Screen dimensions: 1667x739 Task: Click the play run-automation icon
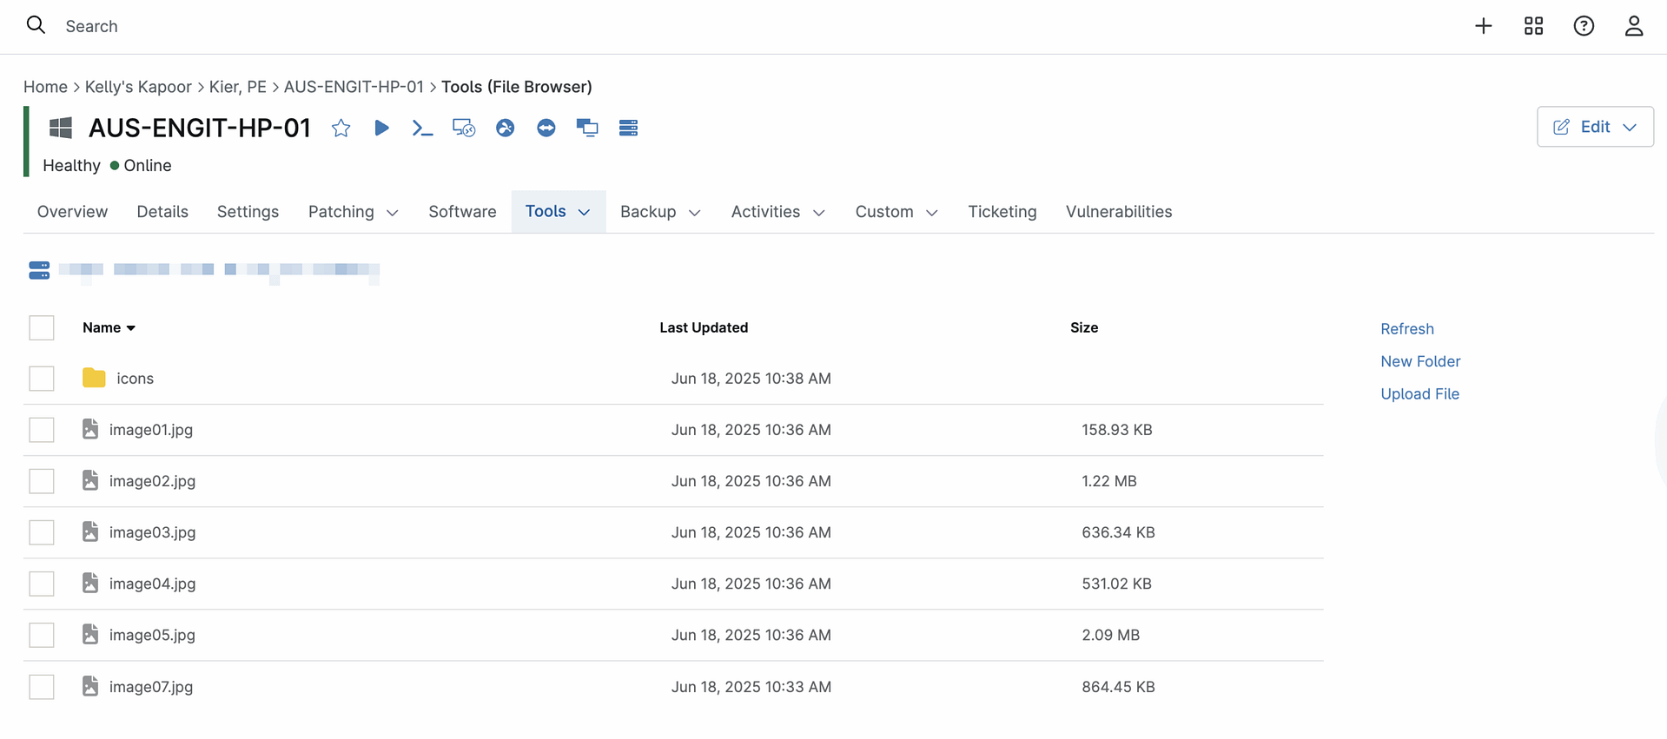(381, 128)
